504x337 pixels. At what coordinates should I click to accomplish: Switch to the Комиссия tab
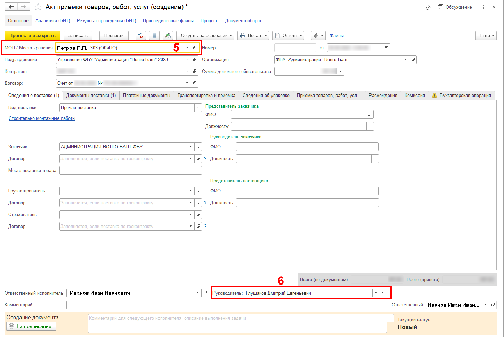point(414,96)
